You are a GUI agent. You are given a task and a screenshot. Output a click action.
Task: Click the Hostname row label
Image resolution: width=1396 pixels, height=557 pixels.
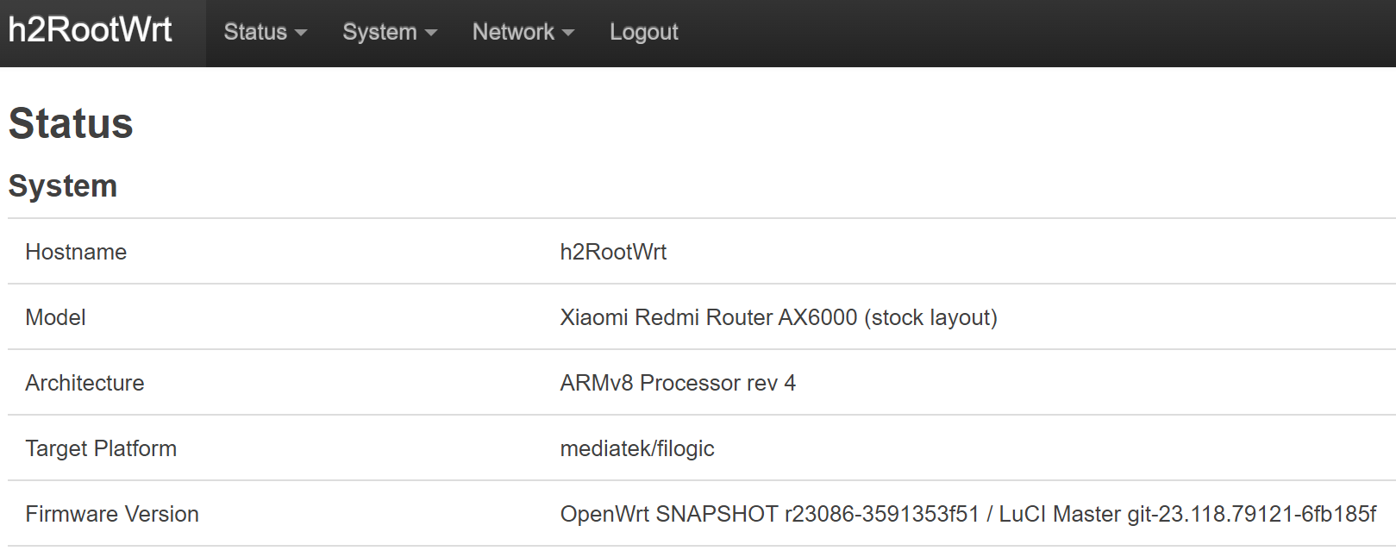[x=75, y=252]
